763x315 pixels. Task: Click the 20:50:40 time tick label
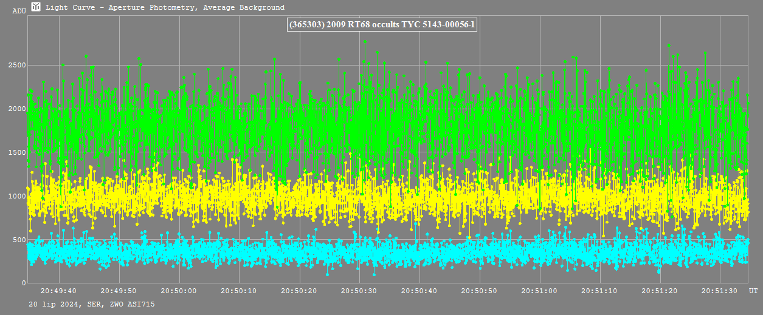coord(419,291)
